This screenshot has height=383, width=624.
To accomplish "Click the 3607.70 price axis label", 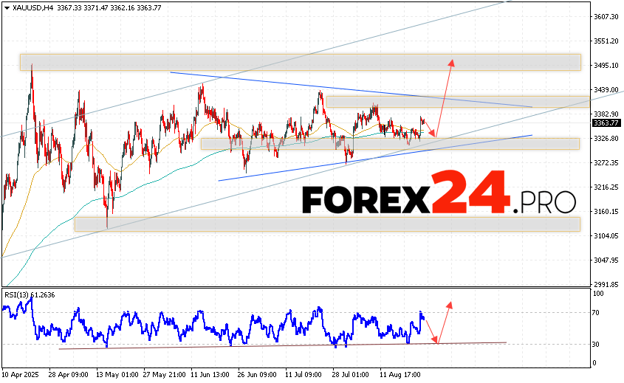I will [606, 17].
